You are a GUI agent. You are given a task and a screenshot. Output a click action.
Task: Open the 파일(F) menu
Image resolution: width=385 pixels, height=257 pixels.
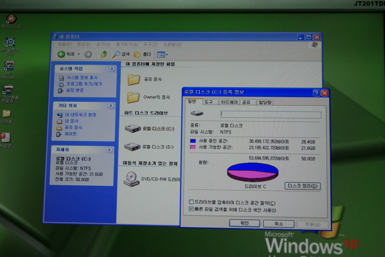pos(65,44)
